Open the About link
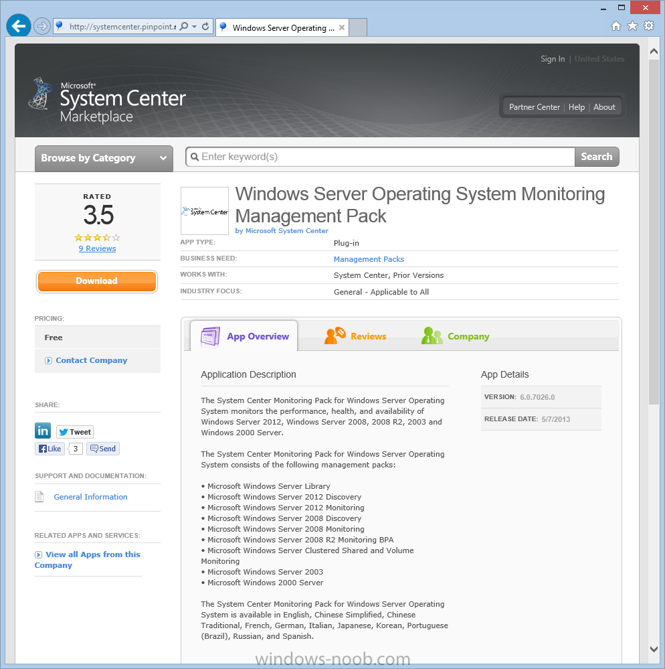665x669 pixels. click(x=604, y=107)
